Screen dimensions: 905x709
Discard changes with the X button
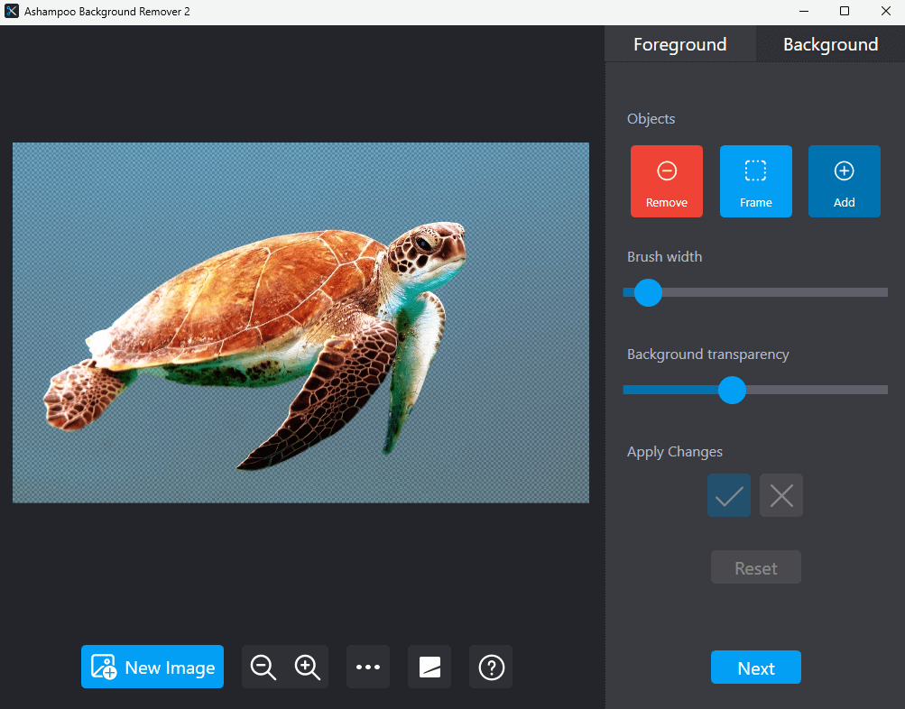[781, 495]
